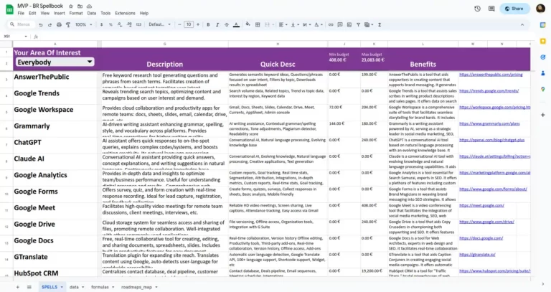The width and height of the screenshot is (551, 292).
Task: Star the MVP - BR Spellbook document
Action: [71, 6]
